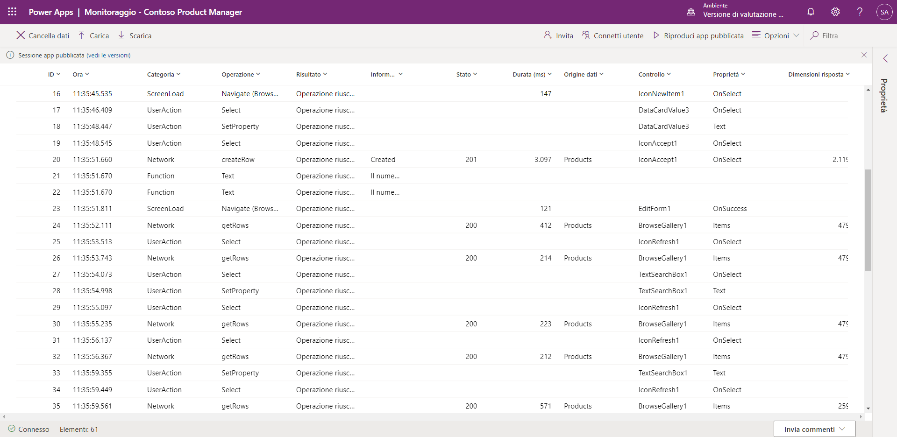Dismiss the Sessione app pubblicata banner

(x=864, y=55)
